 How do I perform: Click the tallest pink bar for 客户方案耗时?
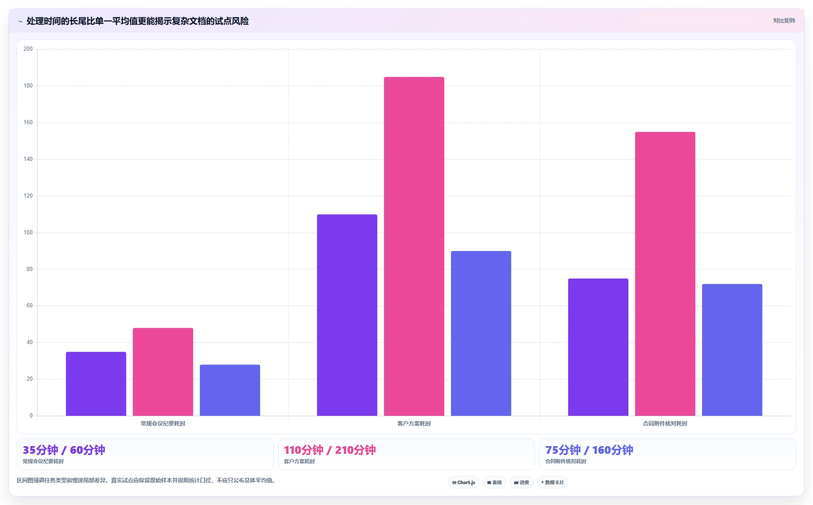point(414,246)
